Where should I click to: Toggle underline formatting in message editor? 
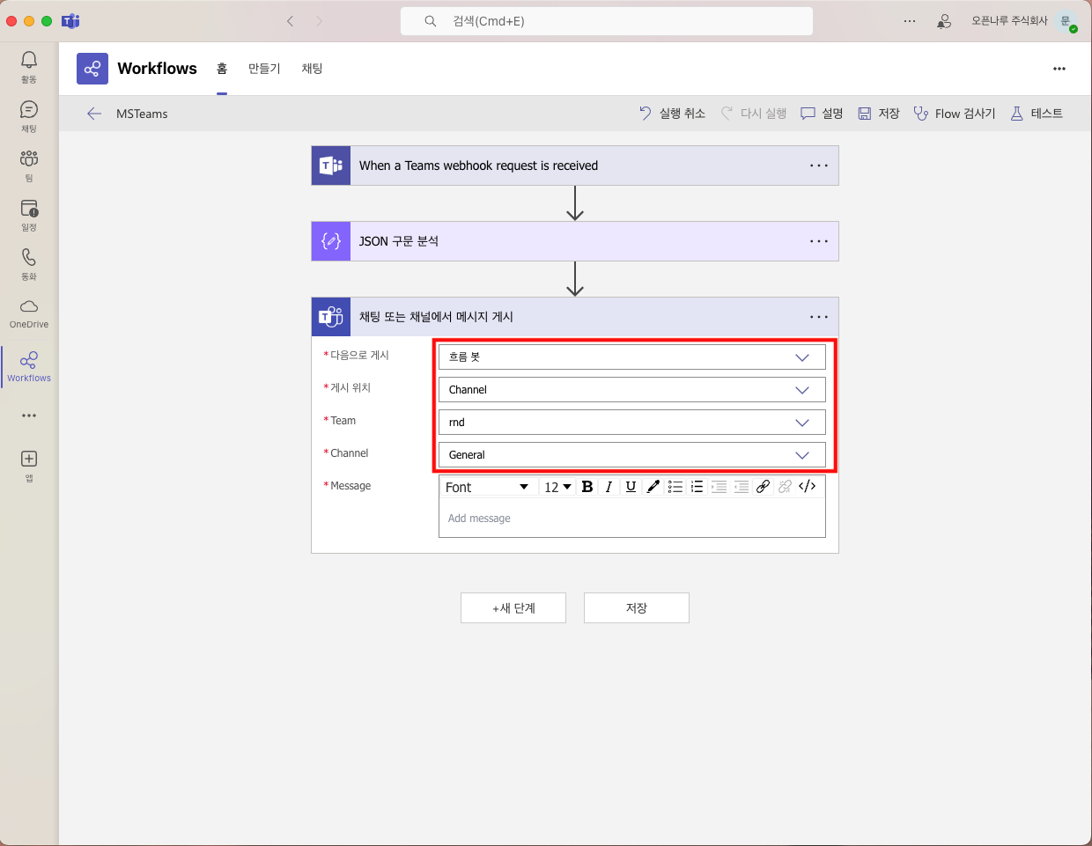click(x=631, y=487)
